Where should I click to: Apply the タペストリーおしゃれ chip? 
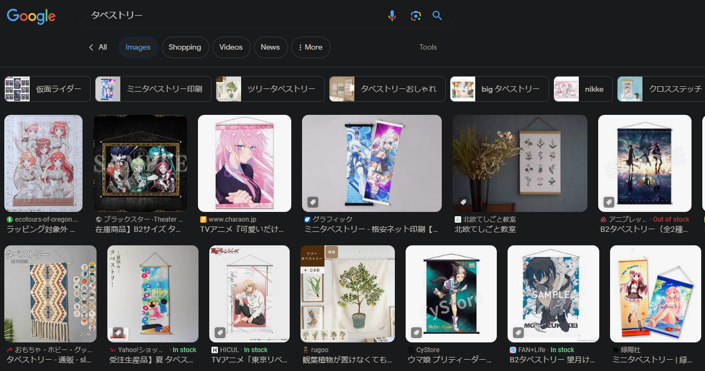[x=387, y=89]
